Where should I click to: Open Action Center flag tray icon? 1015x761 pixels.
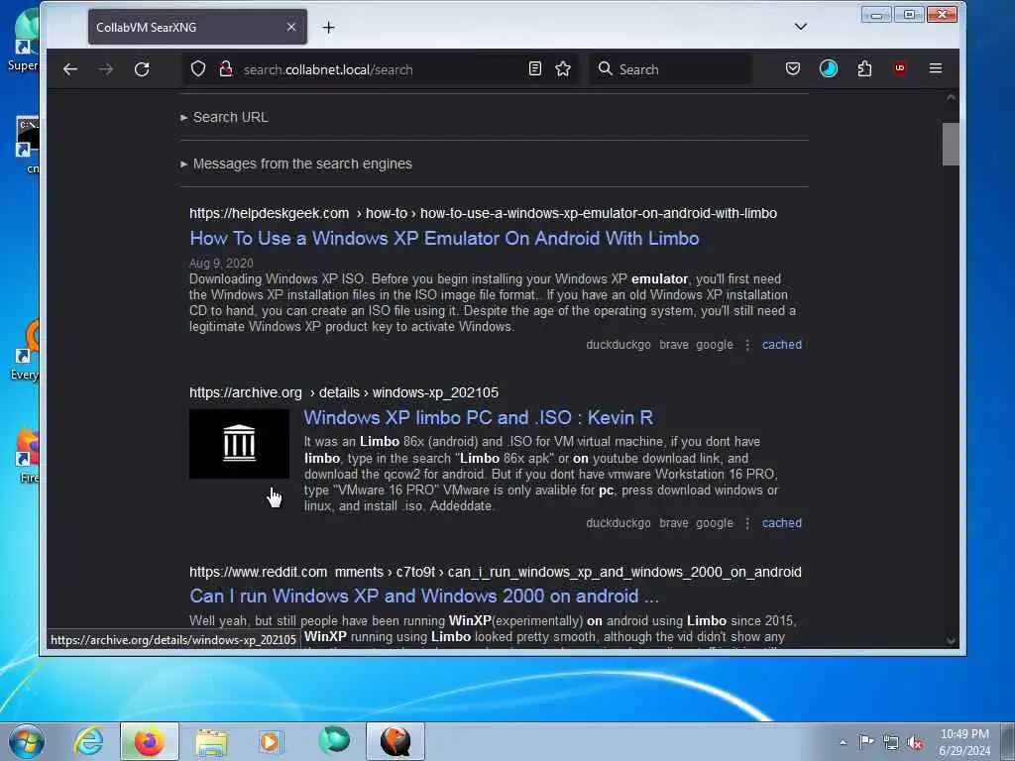(x=866, y=742)
